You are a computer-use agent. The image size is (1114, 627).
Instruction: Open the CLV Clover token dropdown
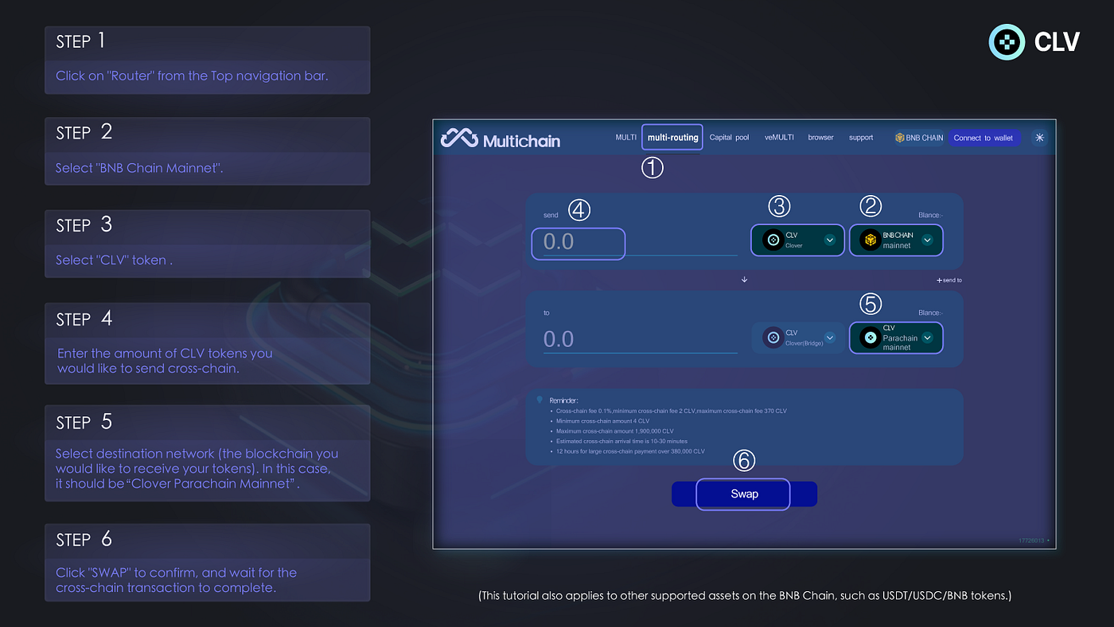[797, 240]
